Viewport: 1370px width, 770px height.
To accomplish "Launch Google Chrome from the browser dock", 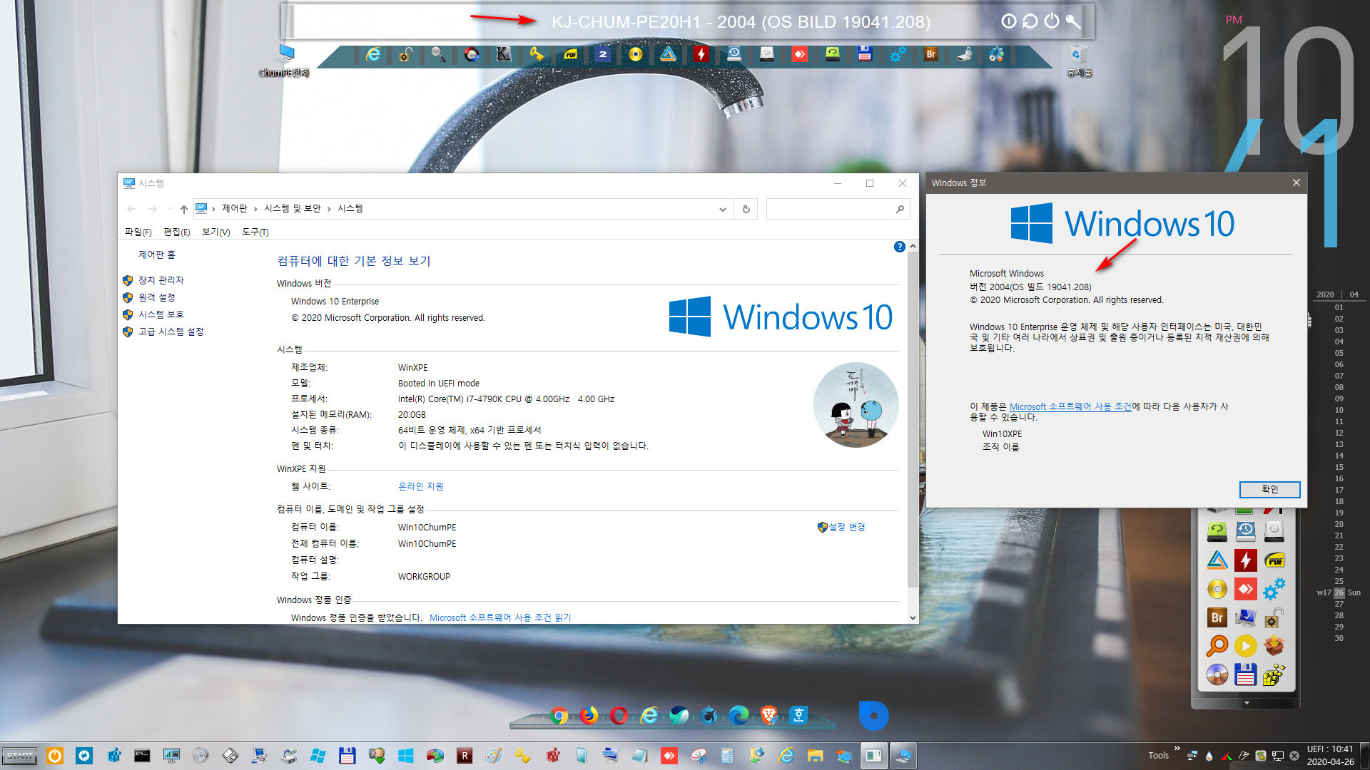I will [559, 715].
